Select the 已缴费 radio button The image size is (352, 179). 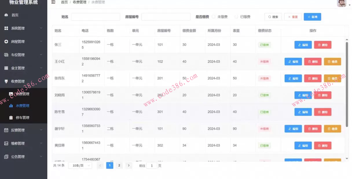[x=236, y=17]
